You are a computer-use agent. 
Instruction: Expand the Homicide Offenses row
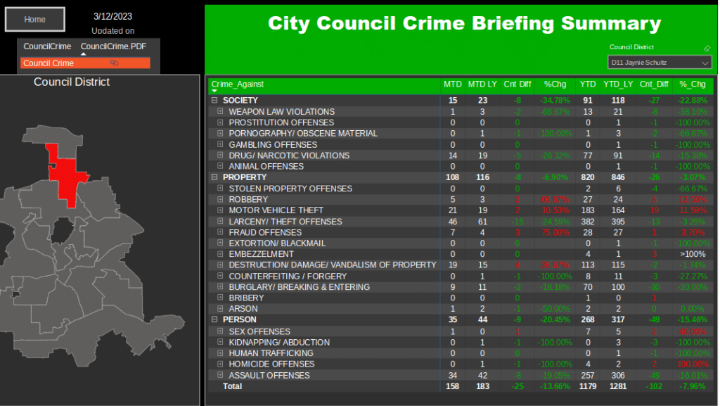220,364
